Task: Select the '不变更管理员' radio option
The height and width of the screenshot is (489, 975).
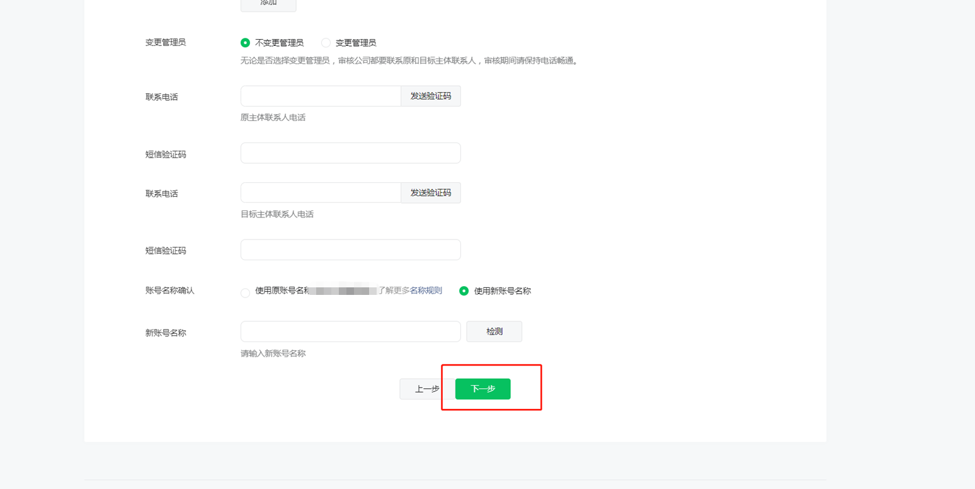Action: 246,43
